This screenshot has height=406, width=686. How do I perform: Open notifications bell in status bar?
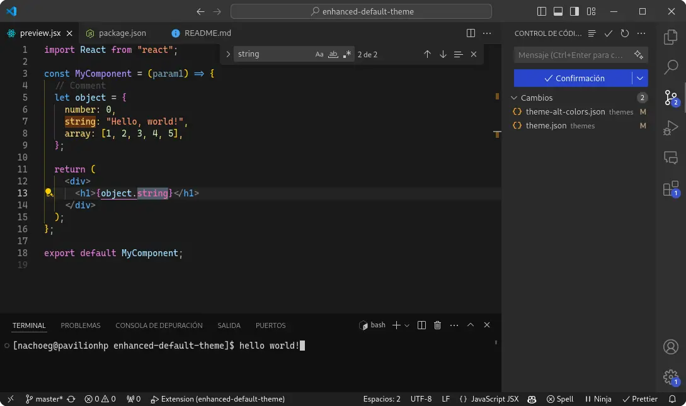point(672,399)
